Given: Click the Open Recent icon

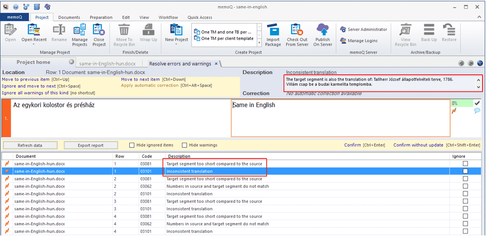Looking at the screenshot, I should 33,30.
